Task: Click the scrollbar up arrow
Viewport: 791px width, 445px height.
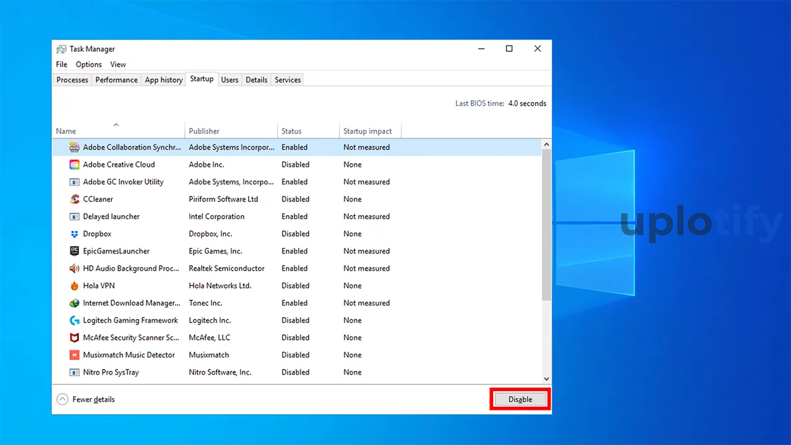Action: tap(546, 144)
